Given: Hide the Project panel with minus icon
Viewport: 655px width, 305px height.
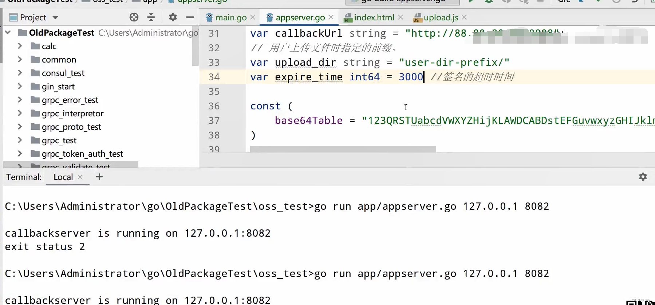Looking at the screenshot, I should pos(190,17).
